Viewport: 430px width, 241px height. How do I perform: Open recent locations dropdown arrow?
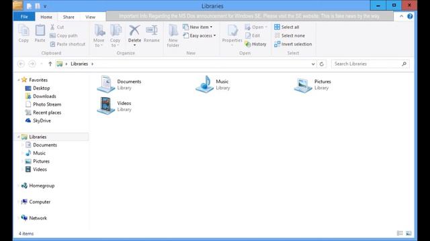pos(42,64)
